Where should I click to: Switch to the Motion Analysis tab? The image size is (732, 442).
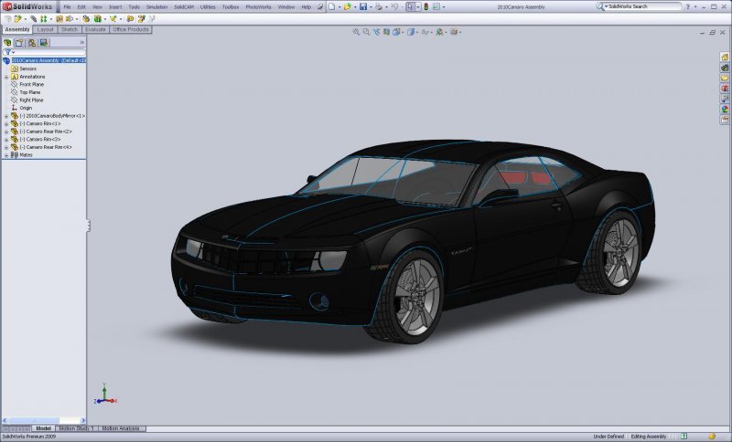point(121,428)
